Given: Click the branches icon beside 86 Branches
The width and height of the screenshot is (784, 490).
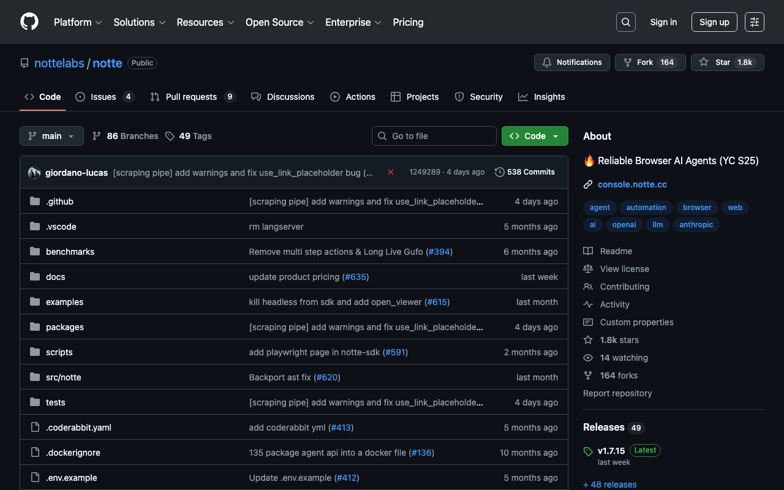Looking at the screenshot, I should [97, 136].
